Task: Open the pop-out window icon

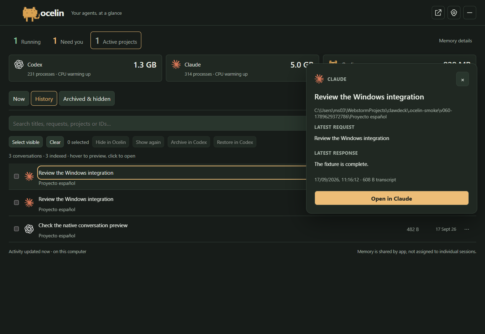Action: (438, 13)
